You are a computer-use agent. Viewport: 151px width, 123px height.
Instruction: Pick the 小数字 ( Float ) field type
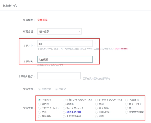tap(39, 108)
